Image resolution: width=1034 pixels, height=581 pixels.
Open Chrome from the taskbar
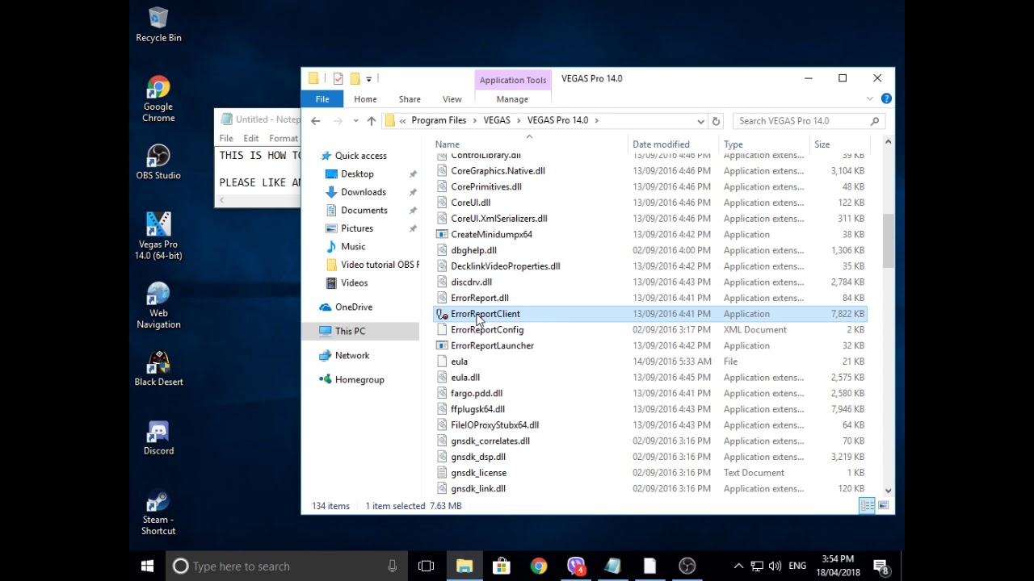click(x=539, y=566)
